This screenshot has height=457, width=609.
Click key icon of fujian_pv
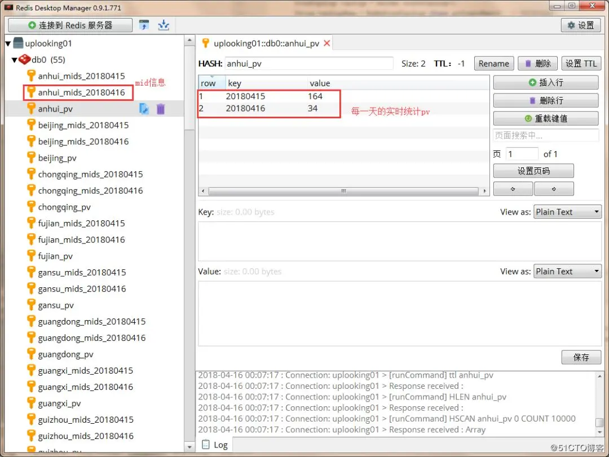(x=31, y=255)
